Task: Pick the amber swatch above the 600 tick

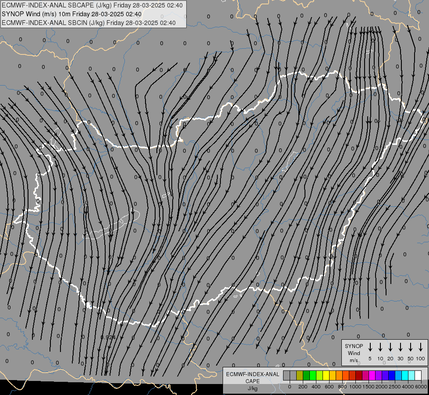Action: (333, 375)
